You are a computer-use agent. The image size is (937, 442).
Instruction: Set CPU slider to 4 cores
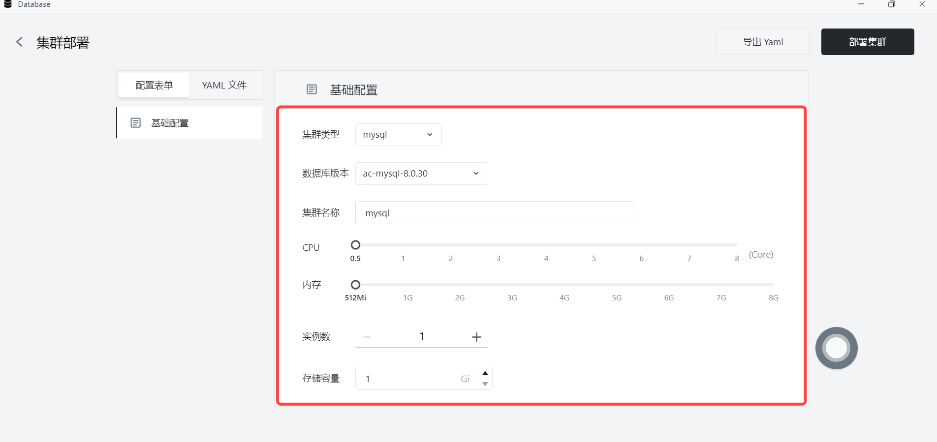pos(546,245)
